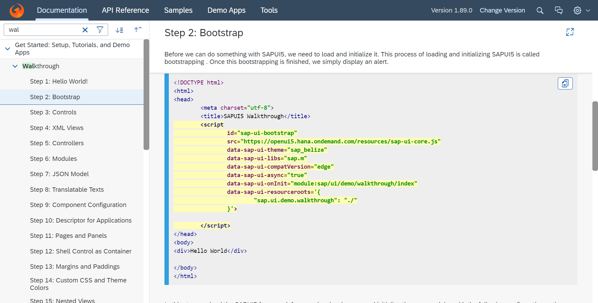Expand the settings dropdown arrow in header
This screenshot has height=303, width=598.
(588, 10)
